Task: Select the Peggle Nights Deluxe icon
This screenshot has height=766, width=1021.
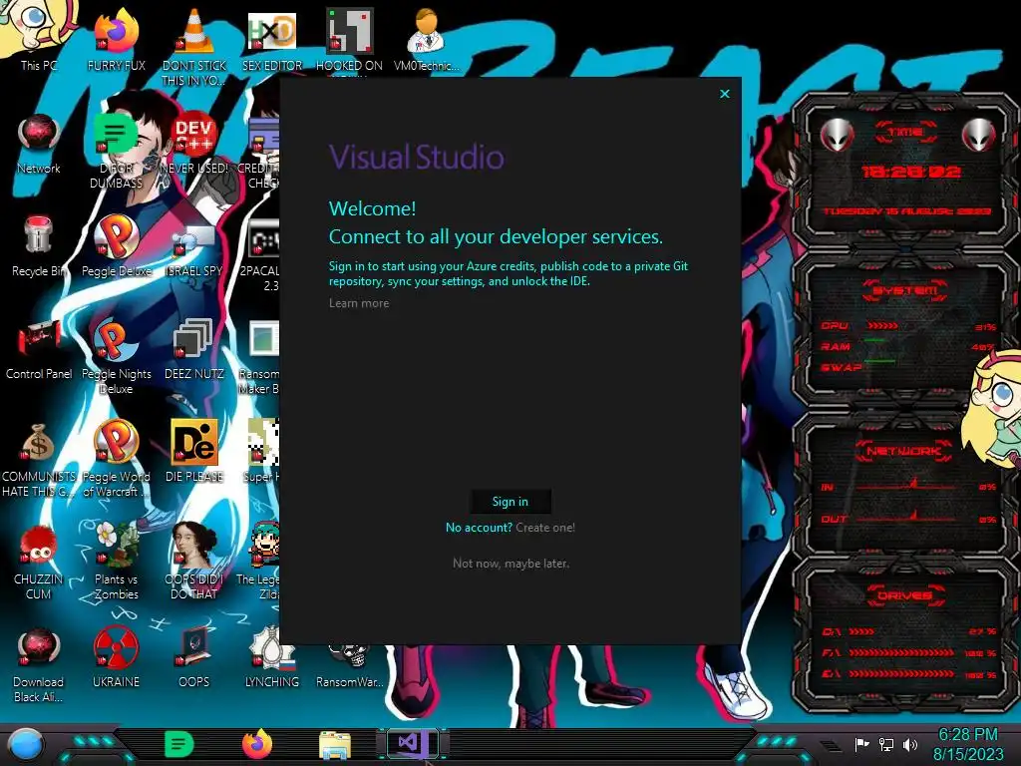Action: point(116,356)
